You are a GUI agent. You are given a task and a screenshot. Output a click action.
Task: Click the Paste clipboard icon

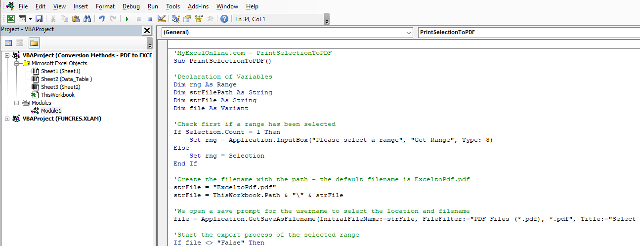[76, 19]
